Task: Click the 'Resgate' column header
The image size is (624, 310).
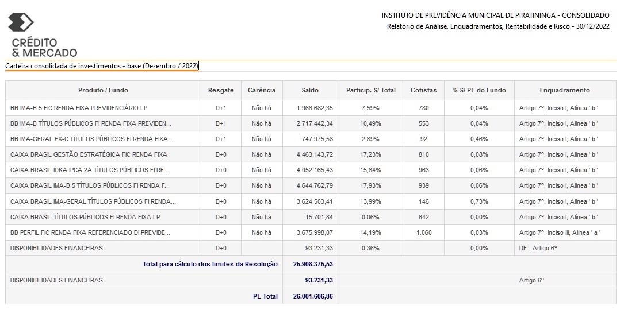Action: click(221, 90)
